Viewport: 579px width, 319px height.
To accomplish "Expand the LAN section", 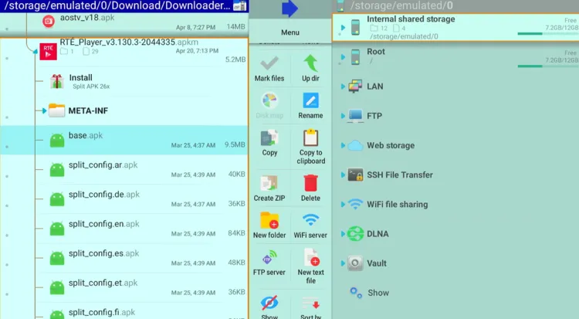I will click(x=343, y=87).
